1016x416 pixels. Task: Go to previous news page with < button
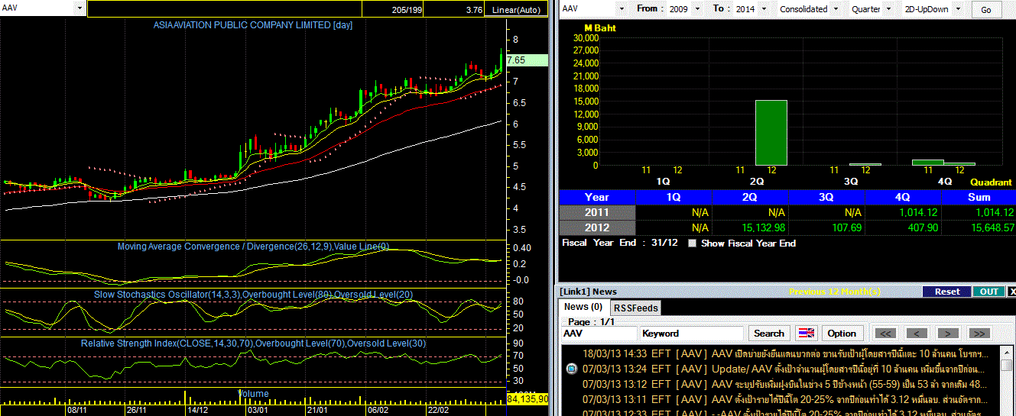[x=917, y=333]
